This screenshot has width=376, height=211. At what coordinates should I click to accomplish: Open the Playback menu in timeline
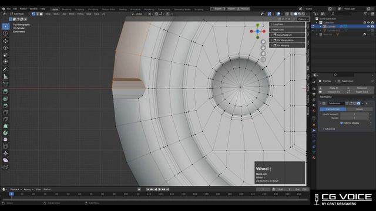point(16,189)
